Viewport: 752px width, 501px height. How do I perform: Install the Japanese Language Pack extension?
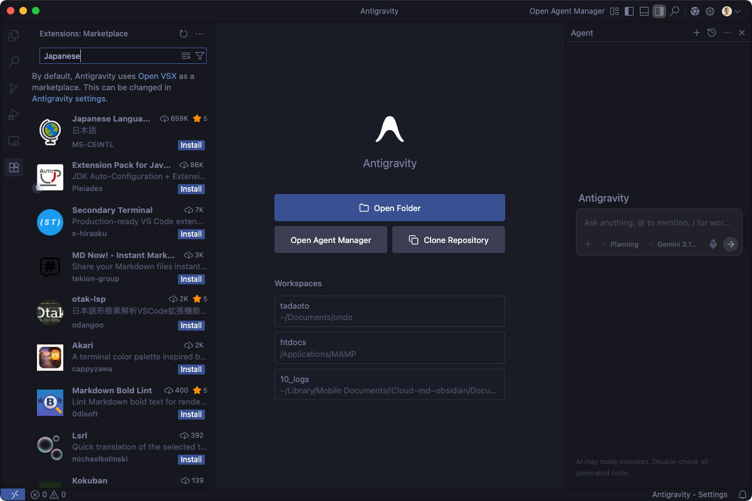(x=191, y=145)
